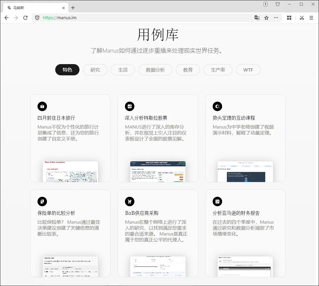319x286 pixels.
Task: Click the description starting Manus不仅为个性化
Action: 68,133
